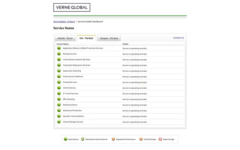
Task: Click the 'Operational' legend label
Action: tap(73, 139)
